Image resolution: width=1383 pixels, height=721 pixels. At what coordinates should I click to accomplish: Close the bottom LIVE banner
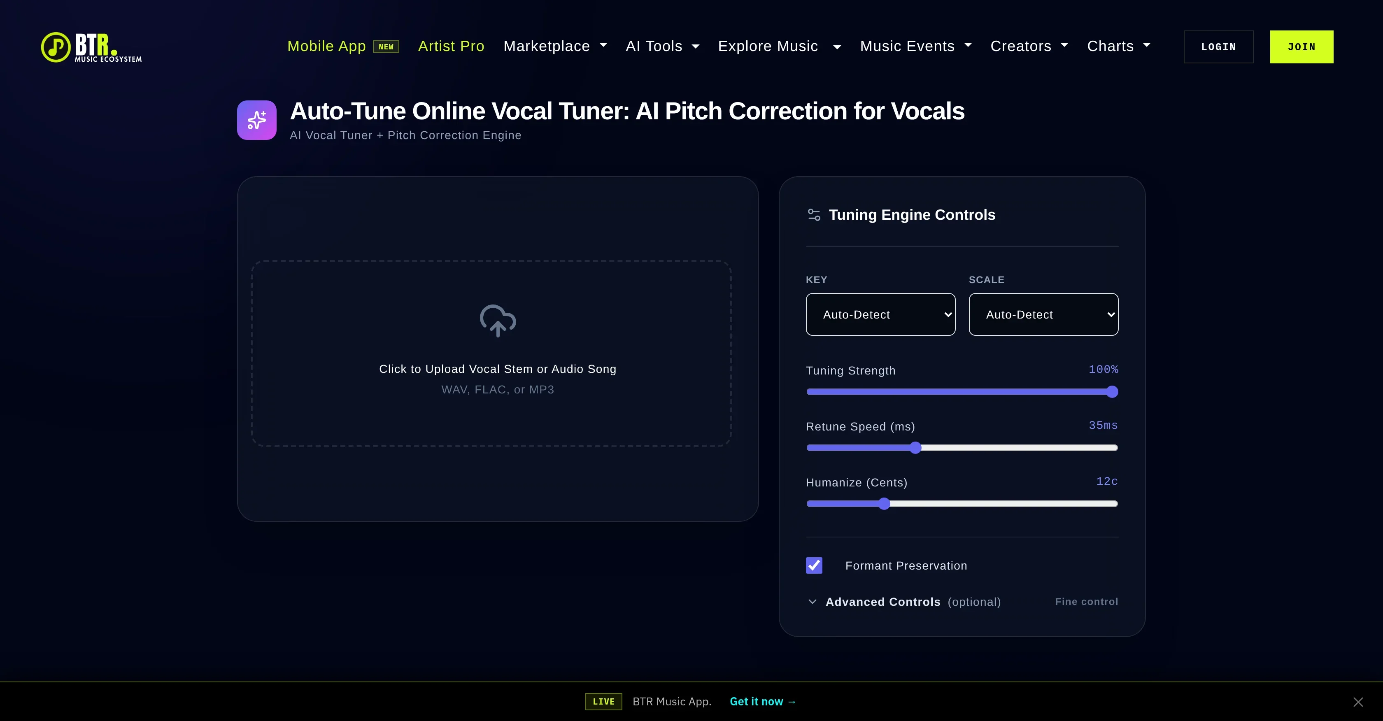click(x=1358, y=702)
